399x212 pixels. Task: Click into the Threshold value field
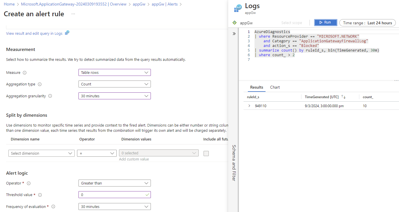click(115, 195)
